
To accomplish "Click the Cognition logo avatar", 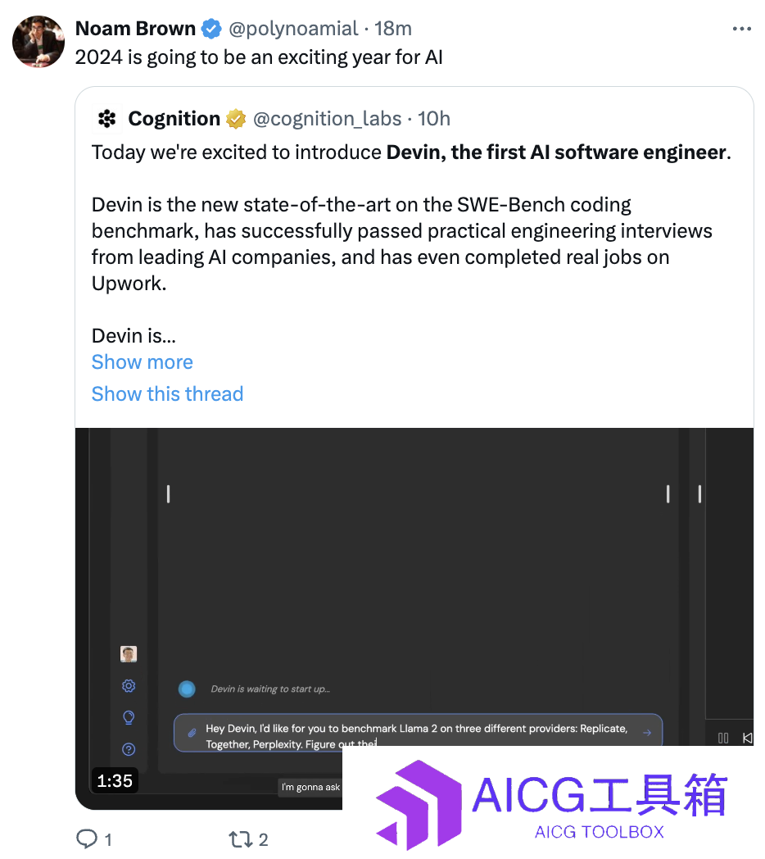I will click(106, 118).
